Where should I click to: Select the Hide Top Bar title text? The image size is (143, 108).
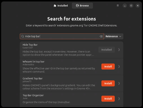click(30, 45)
